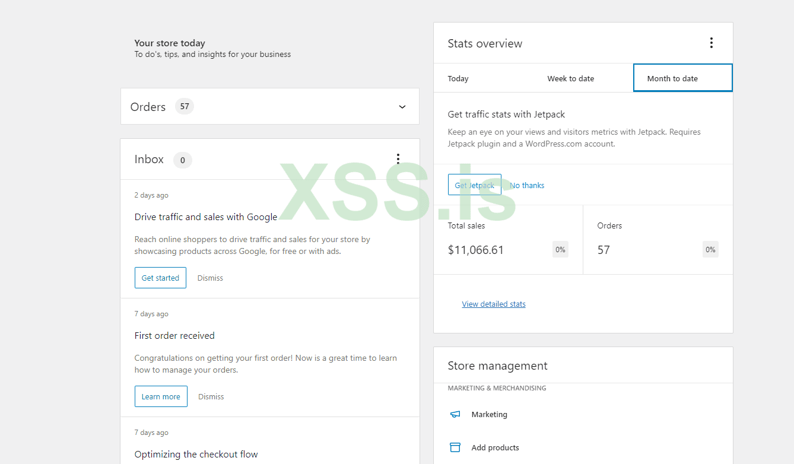Open the Optimizing the checkout flow note
Image resolution: width=794 pixels, height=464 pixels.
(196, 455)
